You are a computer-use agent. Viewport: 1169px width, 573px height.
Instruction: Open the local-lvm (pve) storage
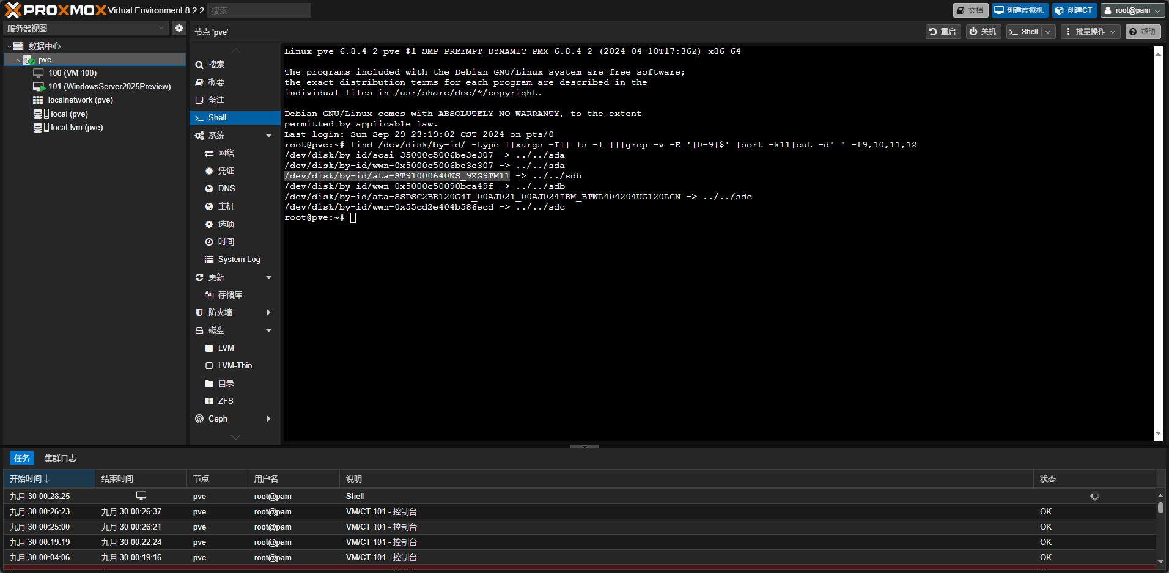pos(76,128)
